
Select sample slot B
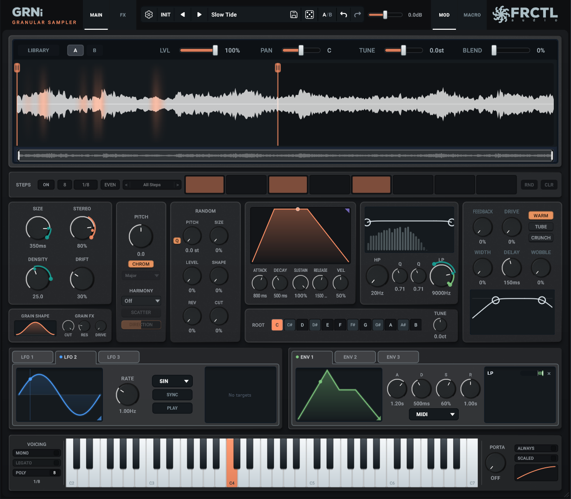[x=95, y=50]
